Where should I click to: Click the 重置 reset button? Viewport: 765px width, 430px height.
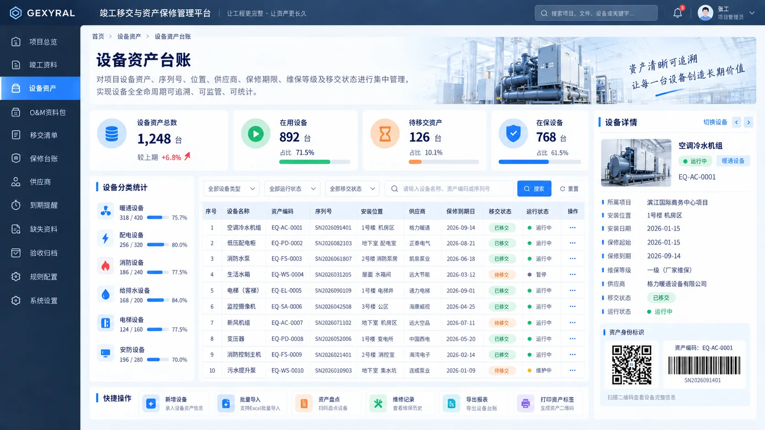click(x=569, y=189)
